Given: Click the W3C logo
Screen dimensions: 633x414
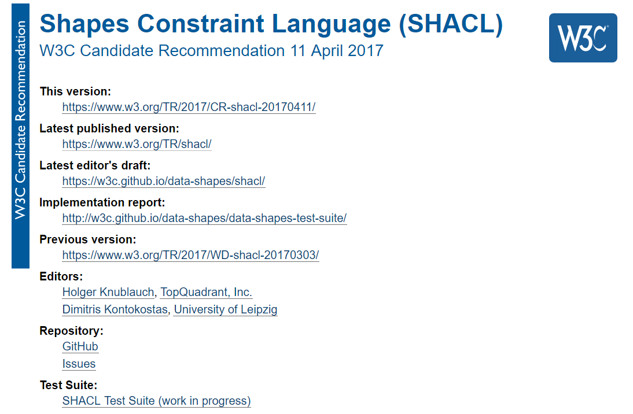Looking at the screenshot, I should pos(583,38).
